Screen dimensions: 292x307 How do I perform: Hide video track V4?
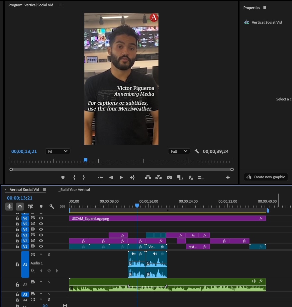41,230
